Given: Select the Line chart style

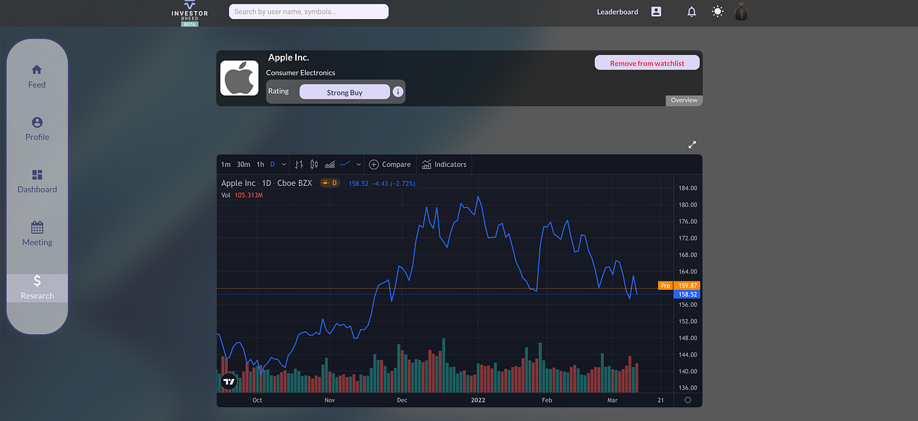Looking at the screenshot, I should click(345, 164).
